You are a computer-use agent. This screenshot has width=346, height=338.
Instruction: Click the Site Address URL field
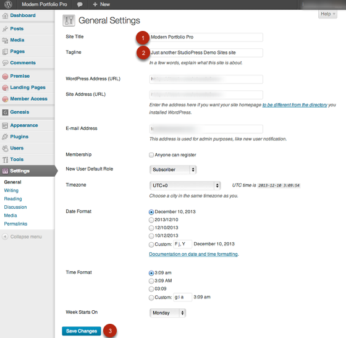(206, 95)
